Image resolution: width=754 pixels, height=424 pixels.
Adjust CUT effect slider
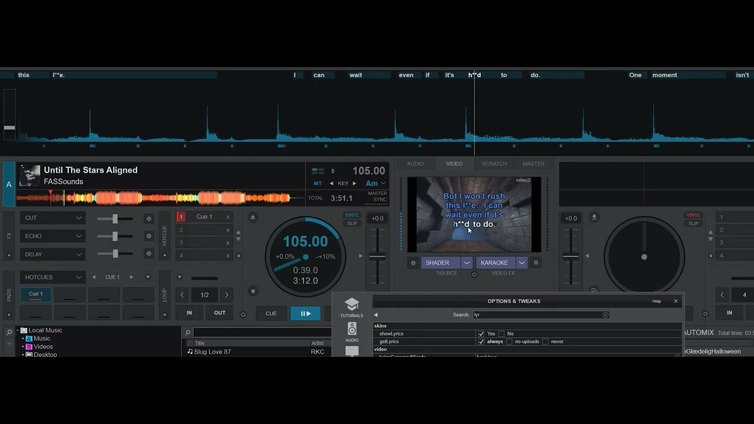point(115,218)
